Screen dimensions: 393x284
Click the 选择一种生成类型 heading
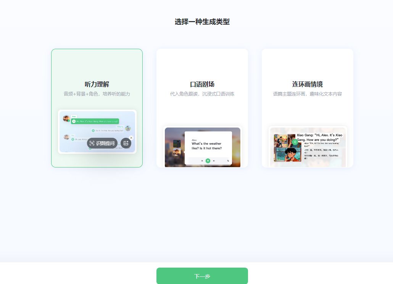click(x=202, y=22)
